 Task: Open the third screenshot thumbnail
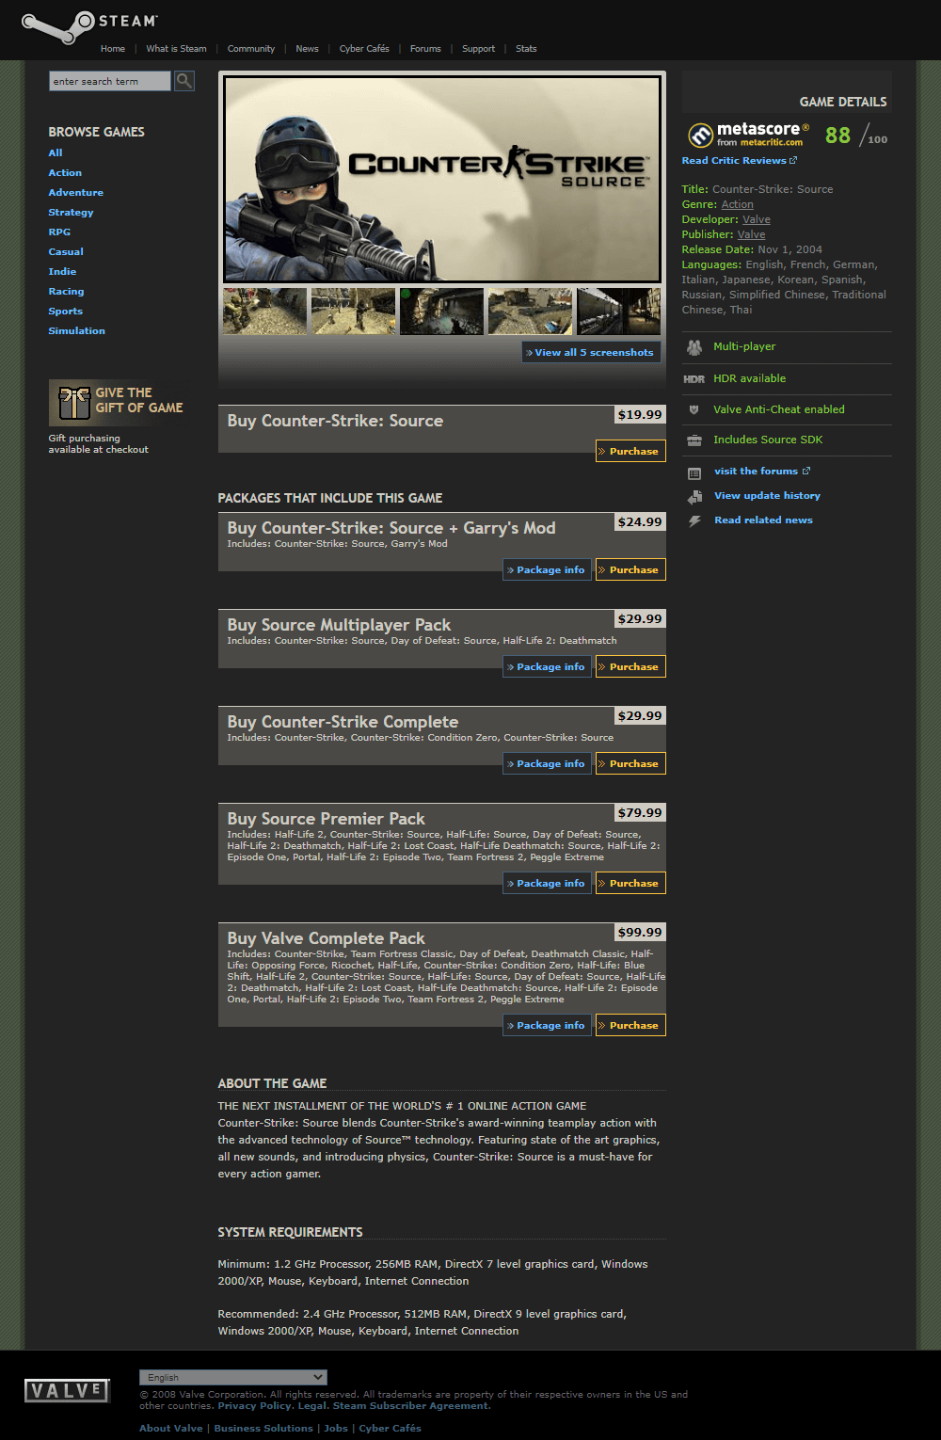coord(441,312)
